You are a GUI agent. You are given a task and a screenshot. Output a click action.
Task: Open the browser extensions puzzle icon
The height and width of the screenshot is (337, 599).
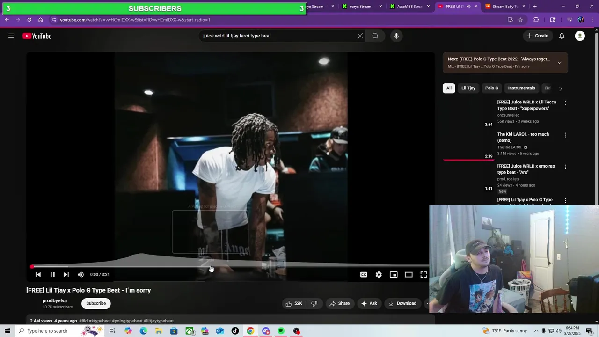536,20
